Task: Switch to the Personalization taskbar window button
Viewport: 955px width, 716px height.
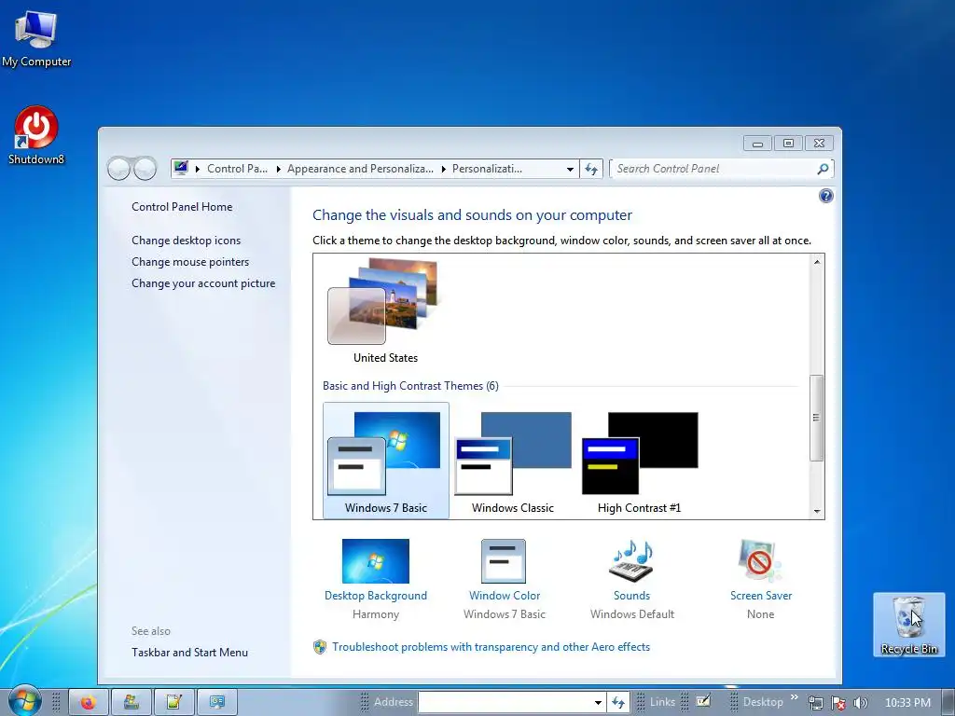Action: click(x=216, y=703)
